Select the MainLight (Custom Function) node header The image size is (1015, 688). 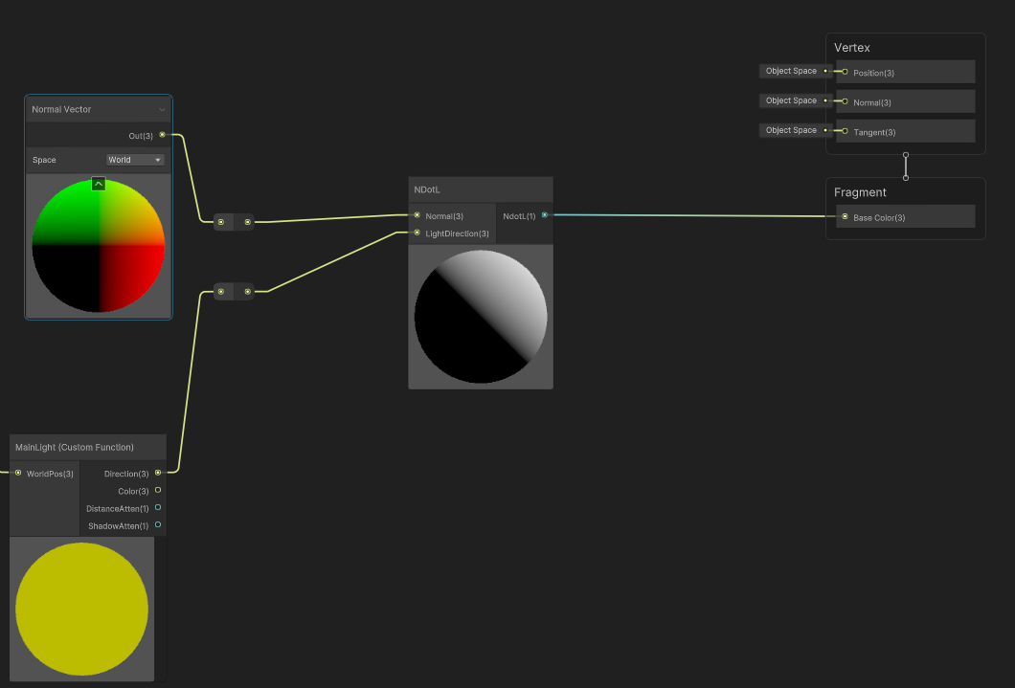click(88, 447)
